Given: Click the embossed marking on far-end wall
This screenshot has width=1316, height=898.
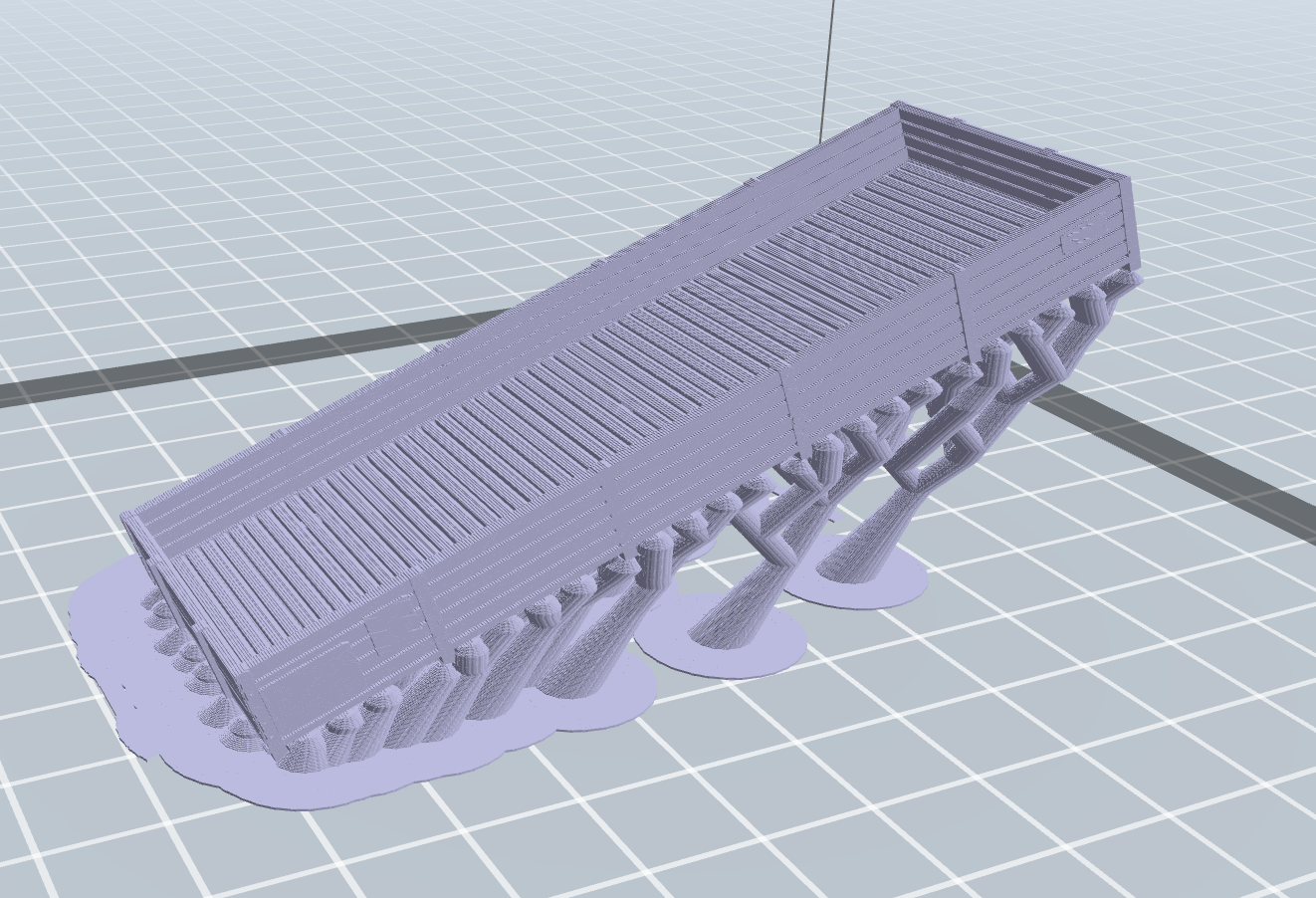Looking at the screenshot, I should pos(1078,239).
